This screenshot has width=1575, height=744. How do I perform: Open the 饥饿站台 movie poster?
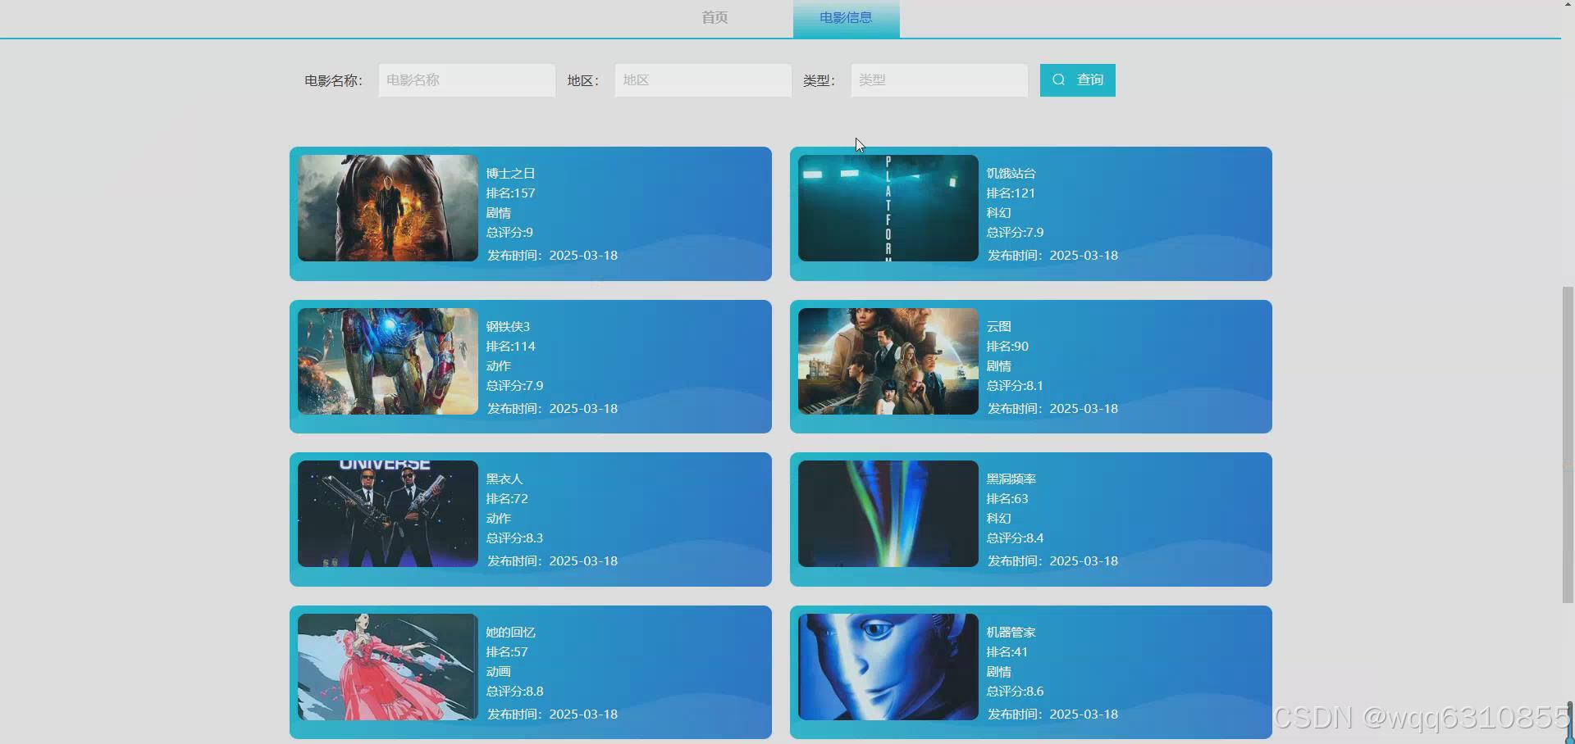coord(888,208)
